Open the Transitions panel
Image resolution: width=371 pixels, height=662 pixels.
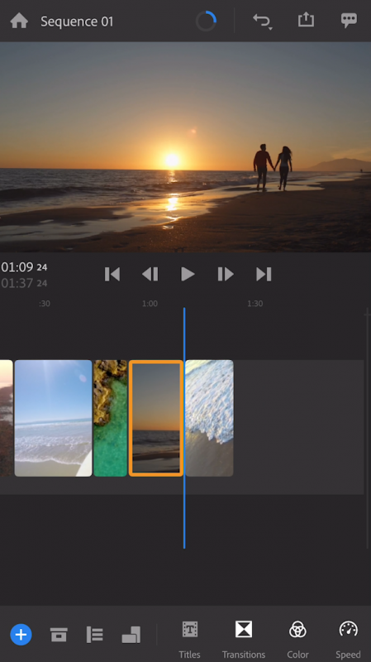(244, 639)
